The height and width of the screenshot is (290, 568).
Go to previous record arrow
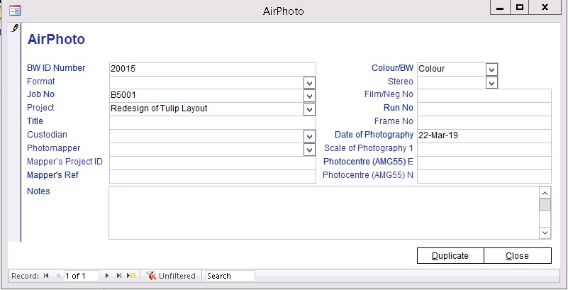pyautogui.click(x=57, y=276)
